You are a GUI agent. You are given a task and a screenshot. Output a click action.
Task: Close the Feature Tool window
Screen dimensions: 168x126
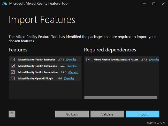click(x=163, y=4)
